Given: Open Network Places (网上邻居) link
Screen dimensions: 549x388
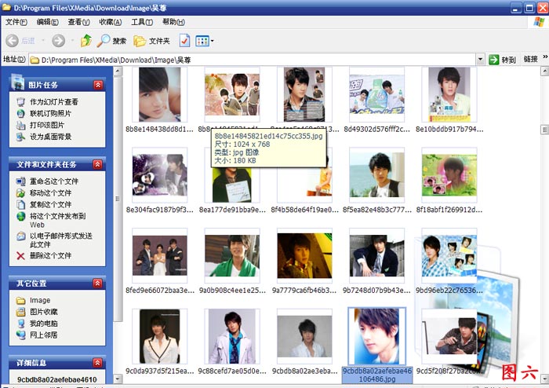Looking at the screenshot, I should 43,335.
